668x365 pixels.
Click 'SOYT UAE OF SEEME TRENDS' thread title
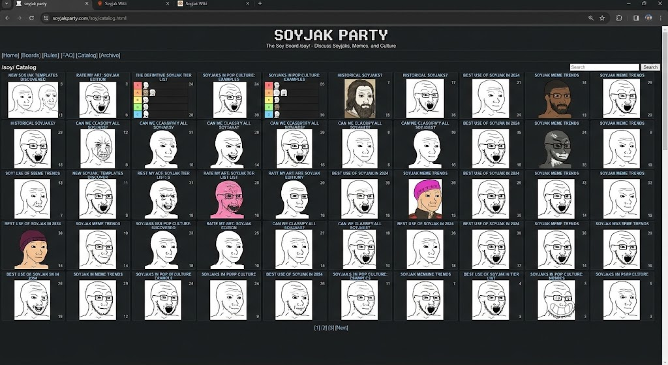click(33, 174)
